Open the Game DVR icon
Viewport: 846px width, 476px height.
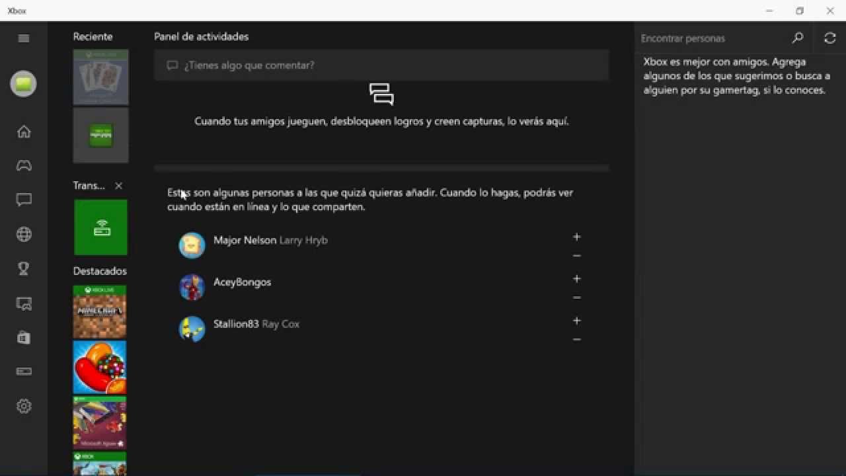point(24,303)
